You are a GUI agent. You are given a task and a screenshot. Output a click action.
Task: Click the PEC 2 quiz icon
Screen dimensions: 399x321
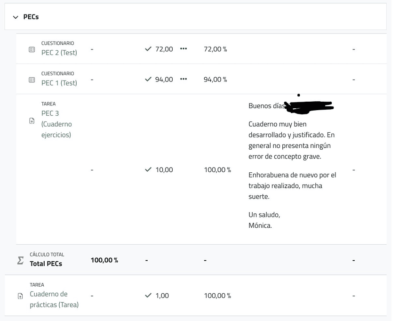click(32, 49)
